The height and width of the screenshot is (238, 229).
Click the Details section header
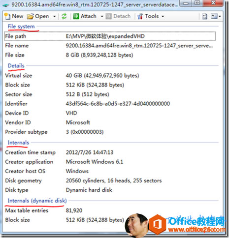click(16, 66)
